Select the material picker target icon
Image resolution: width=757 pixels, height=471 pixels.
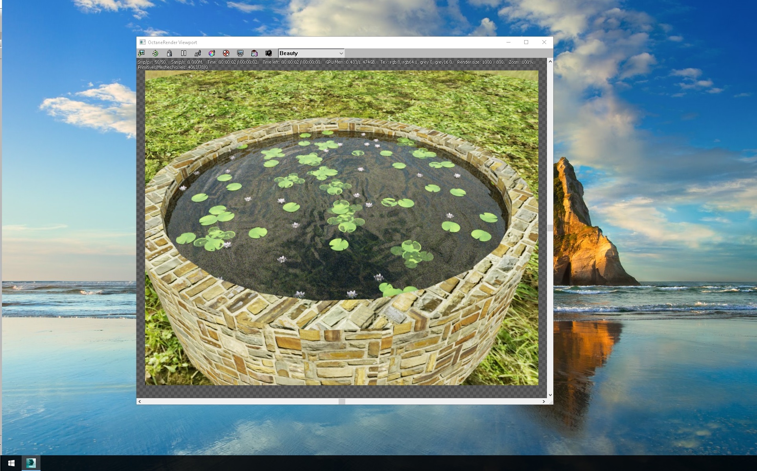click(x=226, y=53)
